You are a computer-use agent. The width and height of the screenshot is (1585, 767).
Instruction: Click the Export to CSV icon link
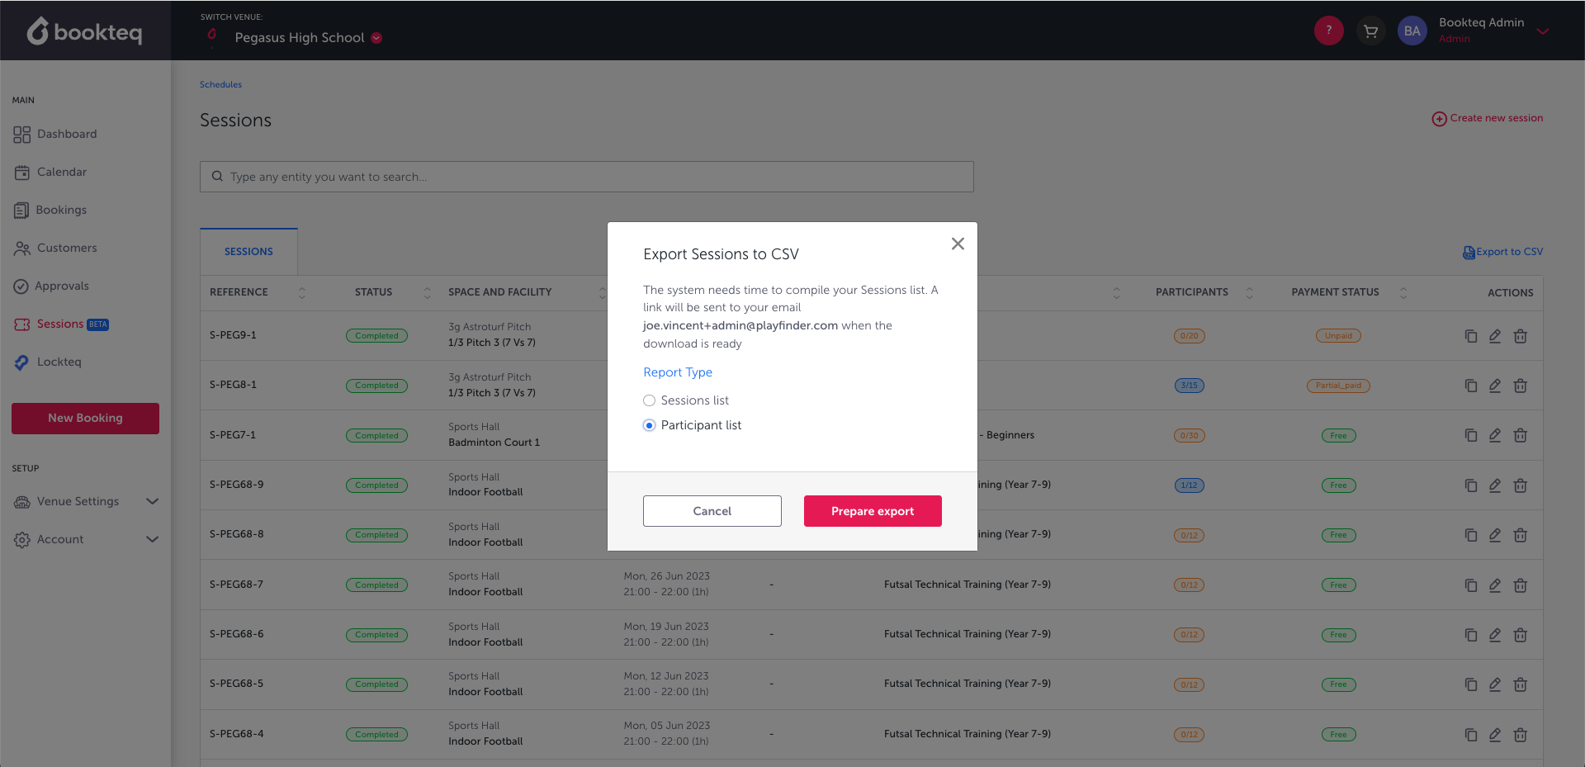[1469, 253]
